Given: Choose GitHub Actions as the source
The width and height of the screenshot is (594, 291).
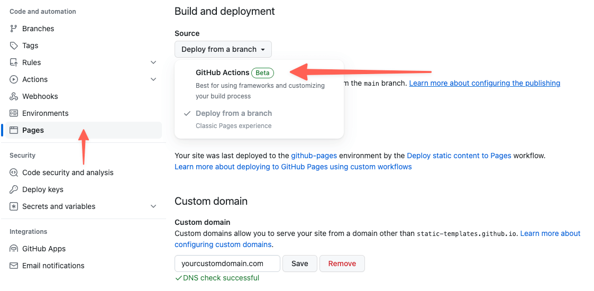Looking at the screenshot, I should pyautogui.click(x=259, y=84).
